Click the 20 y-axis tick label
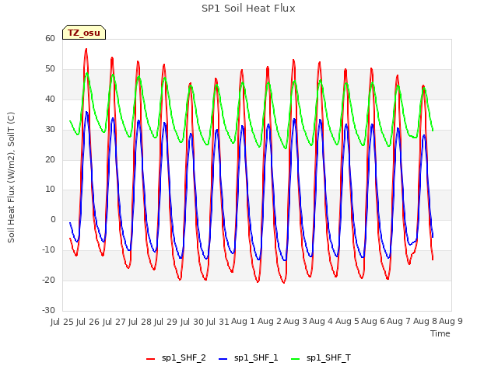Screen dimensions: 498x373 click(x=50, y=159)
